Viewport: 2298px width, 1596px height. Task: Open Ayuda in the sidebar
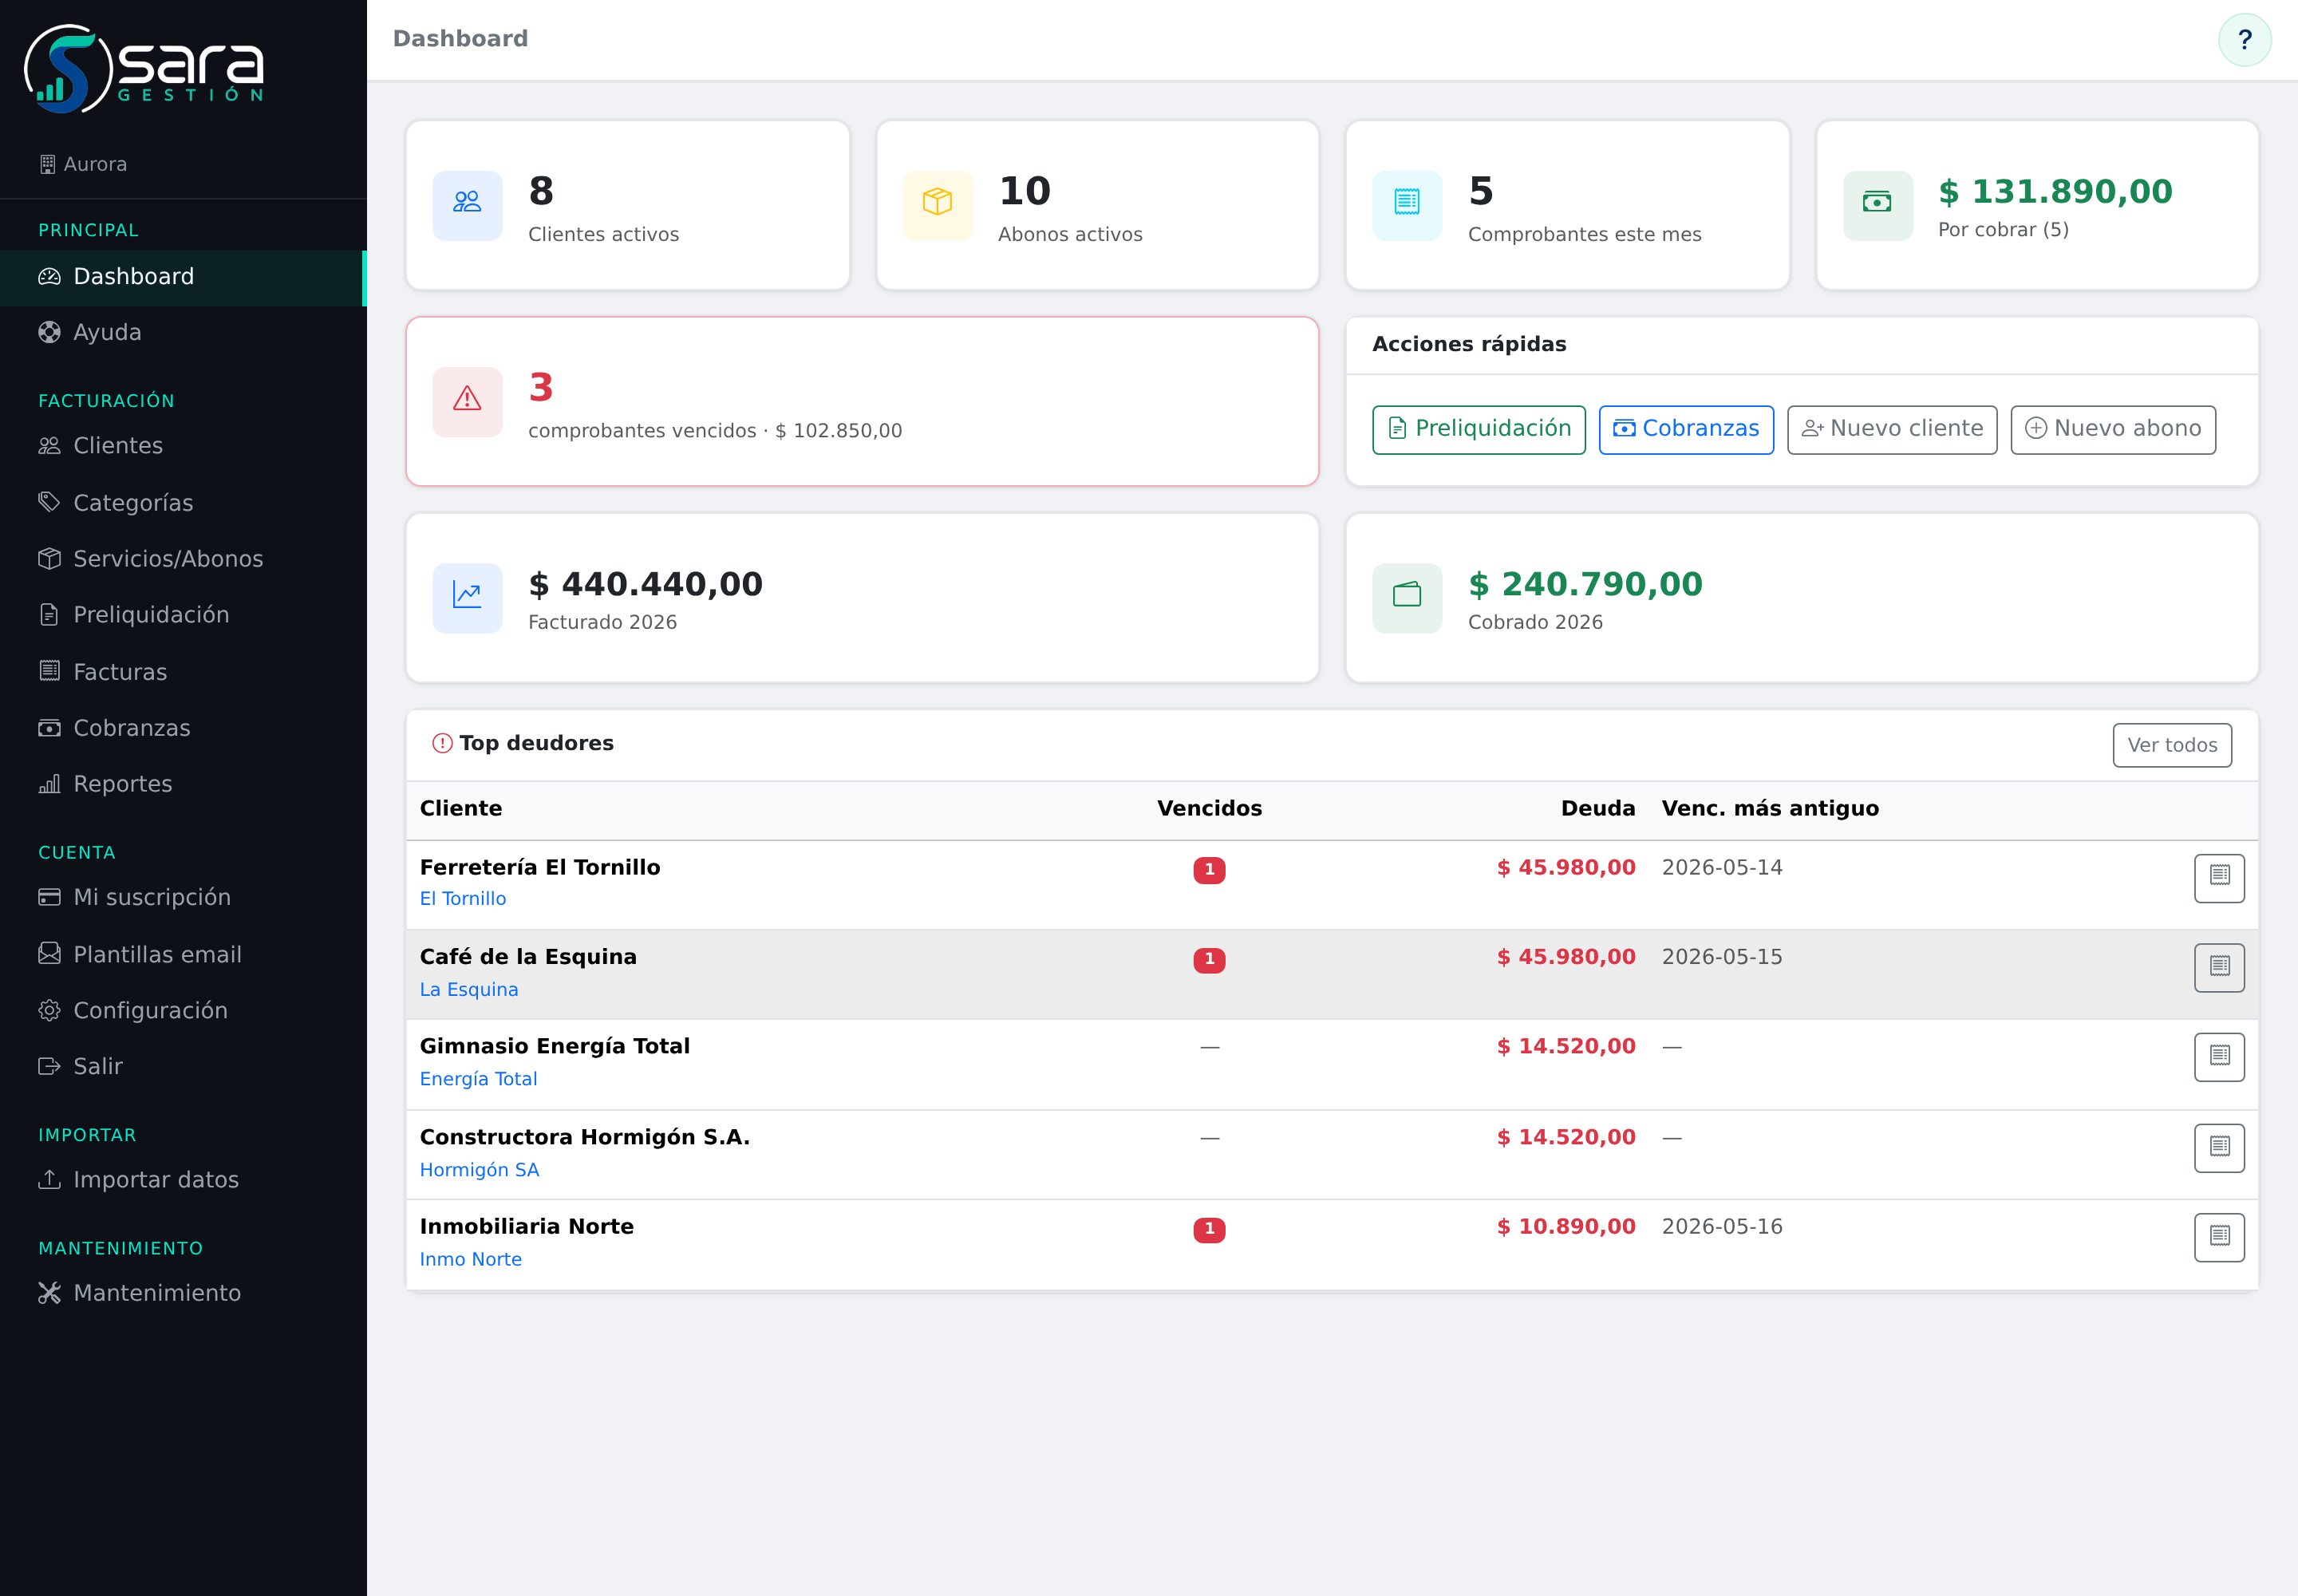[x=183, y=332]
